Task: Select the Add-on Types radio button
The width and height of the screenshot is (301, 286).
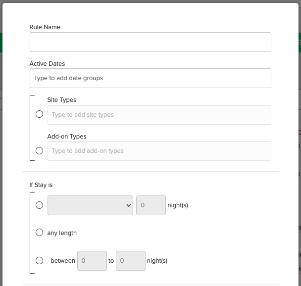Action: (x=40, y=151)
